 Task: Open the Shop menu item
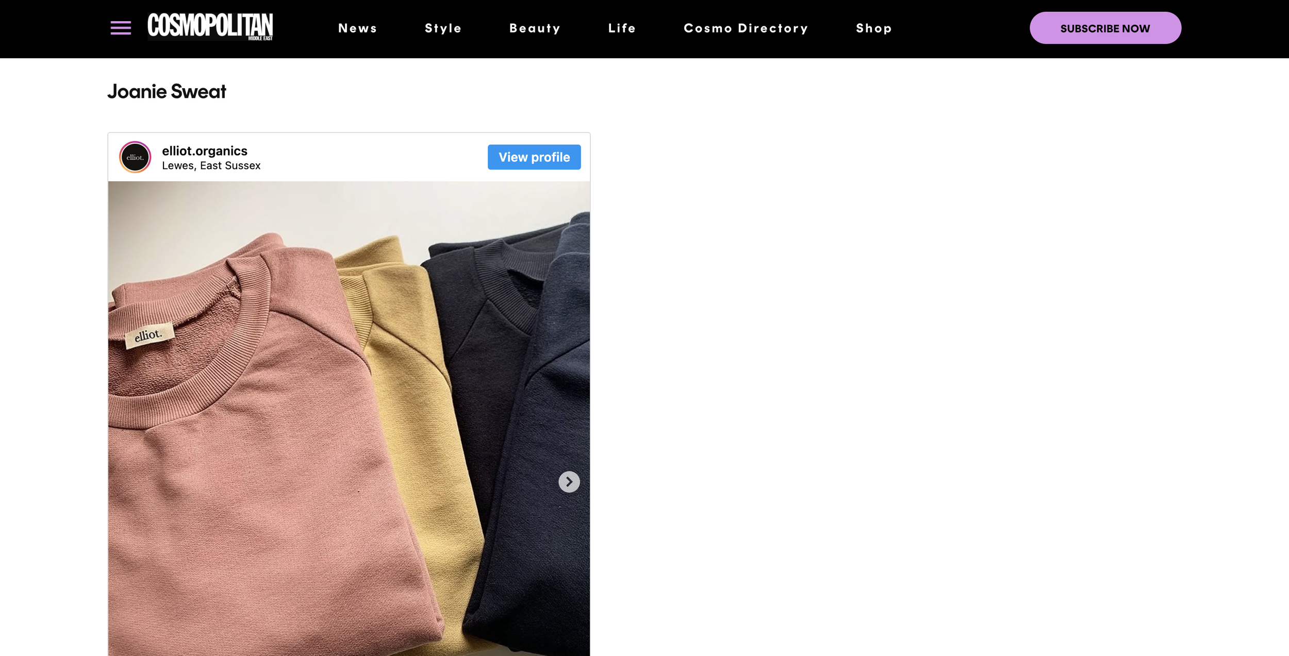point(874,28)
